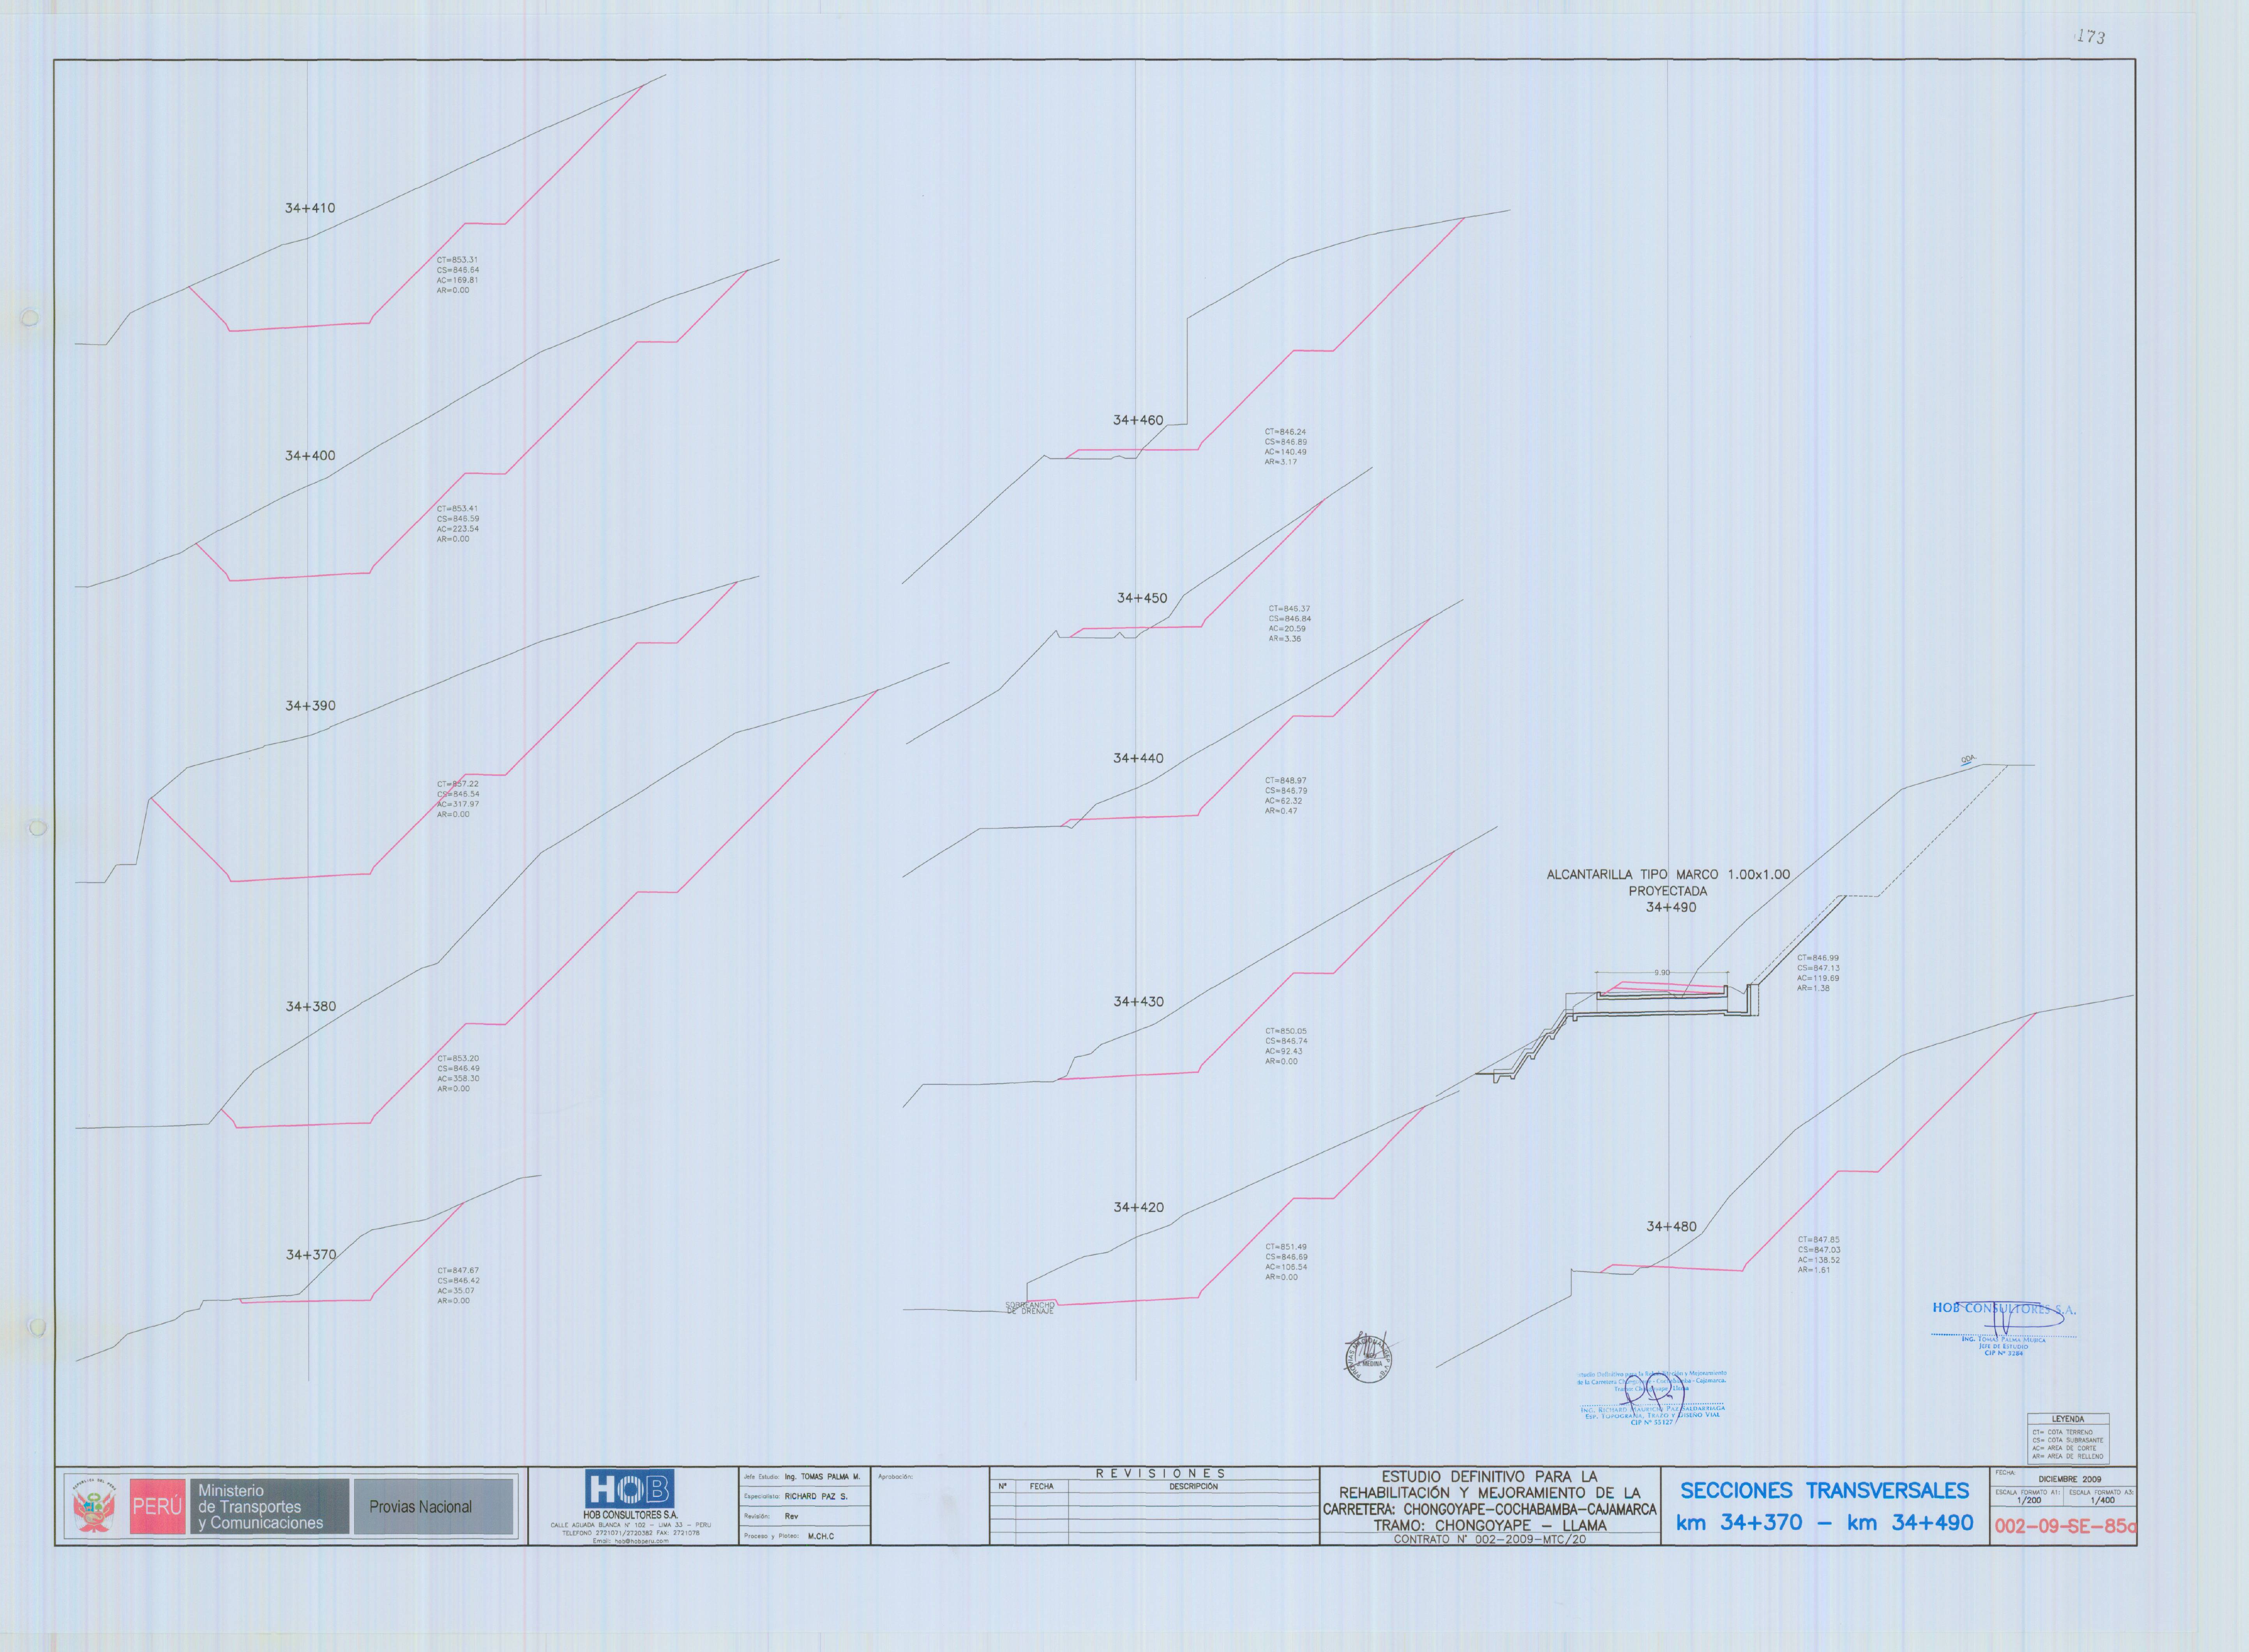Click the blue Richard Paz signature stamp
Screen dimensions: 2249x1652
(1652, 1398)
